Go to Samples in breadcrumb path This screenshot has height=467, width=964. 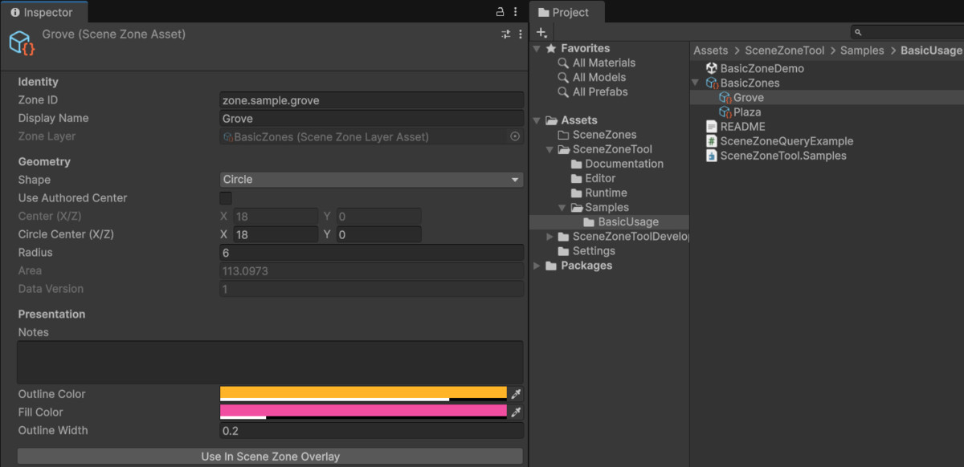[x=862, y=51]
